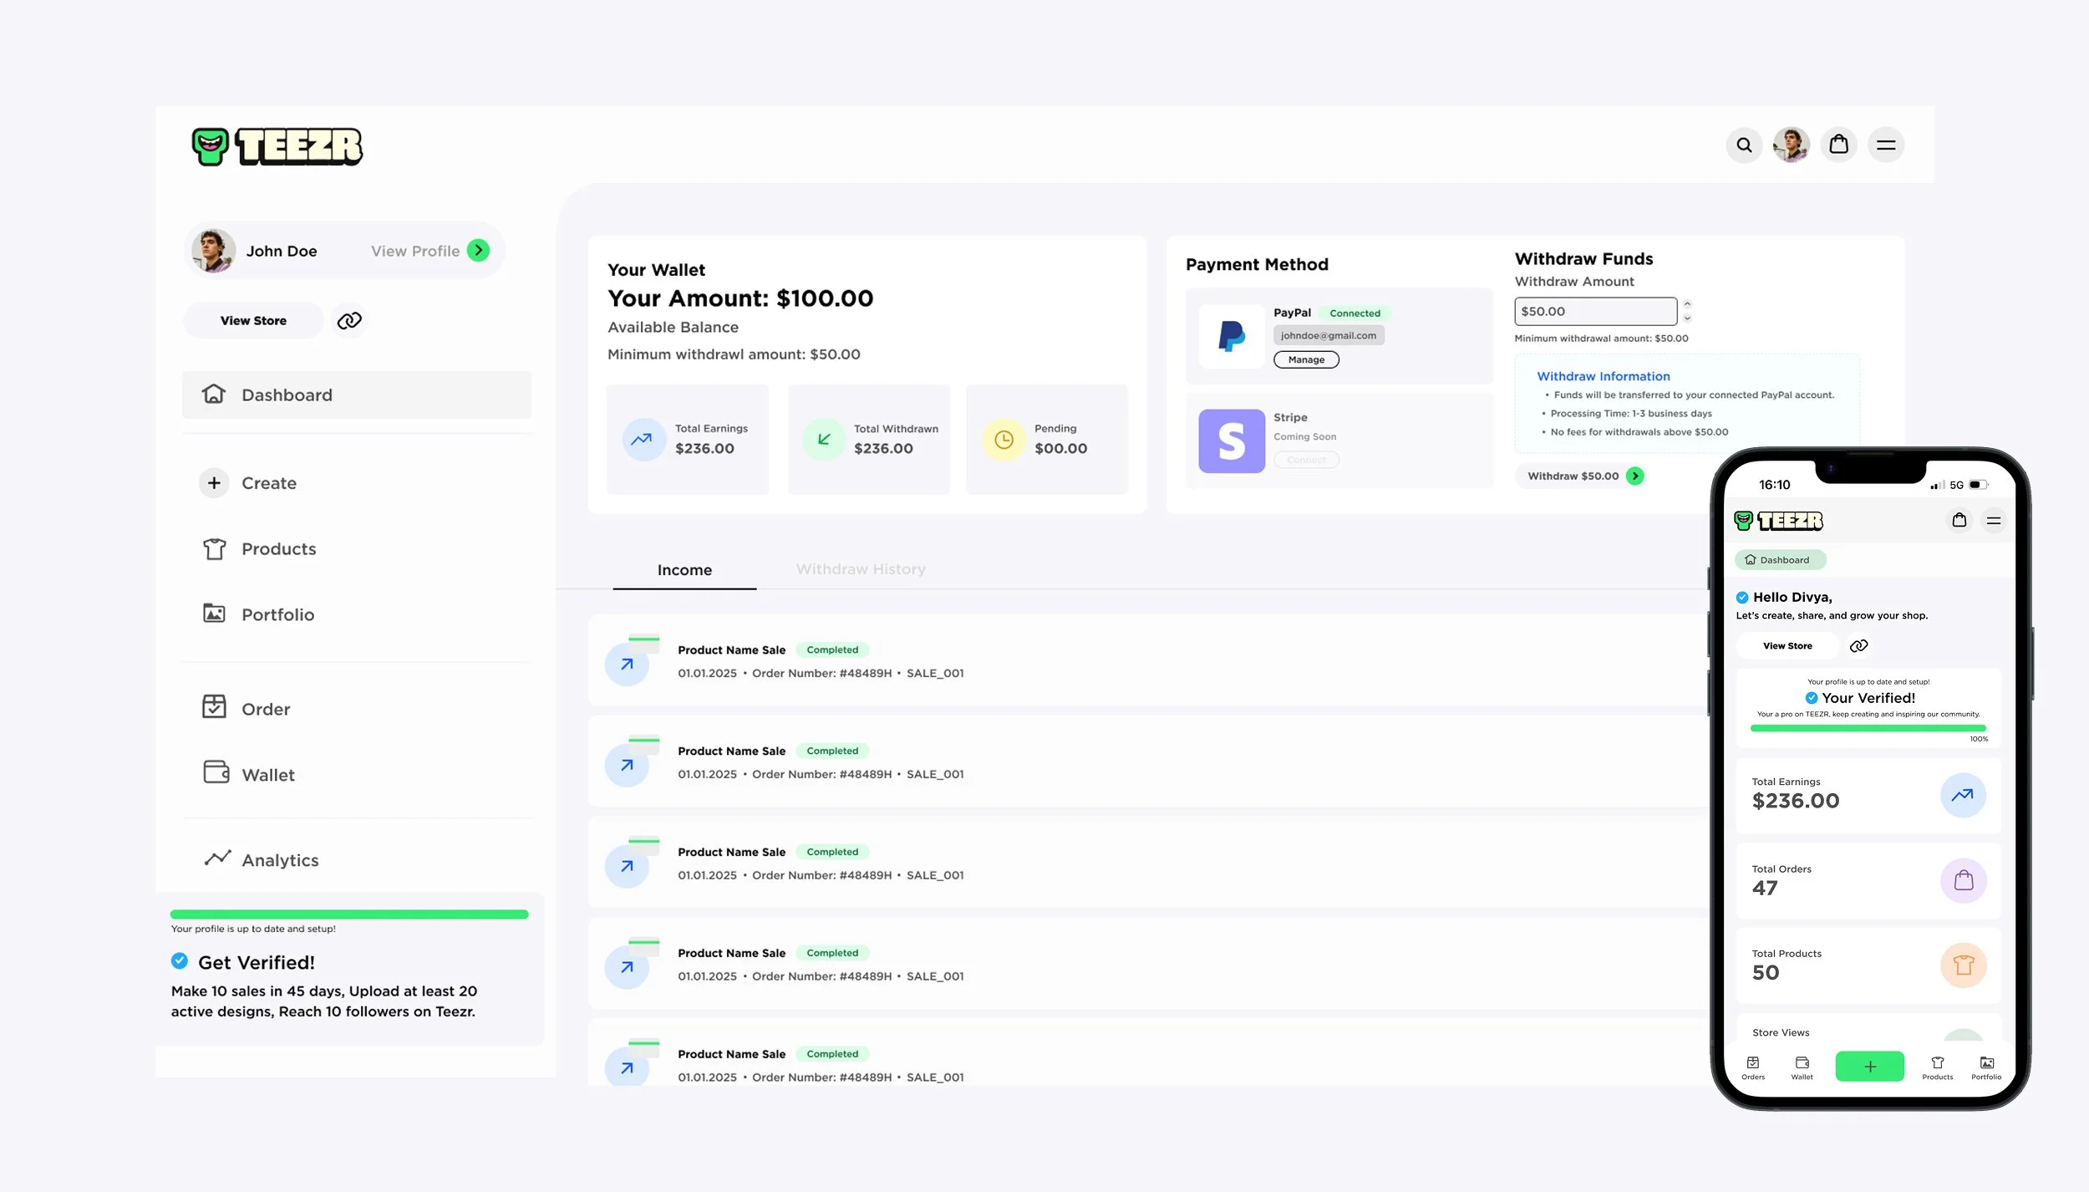Copy store link via chain icon
2089x1192 pixels.
[349, 320]
